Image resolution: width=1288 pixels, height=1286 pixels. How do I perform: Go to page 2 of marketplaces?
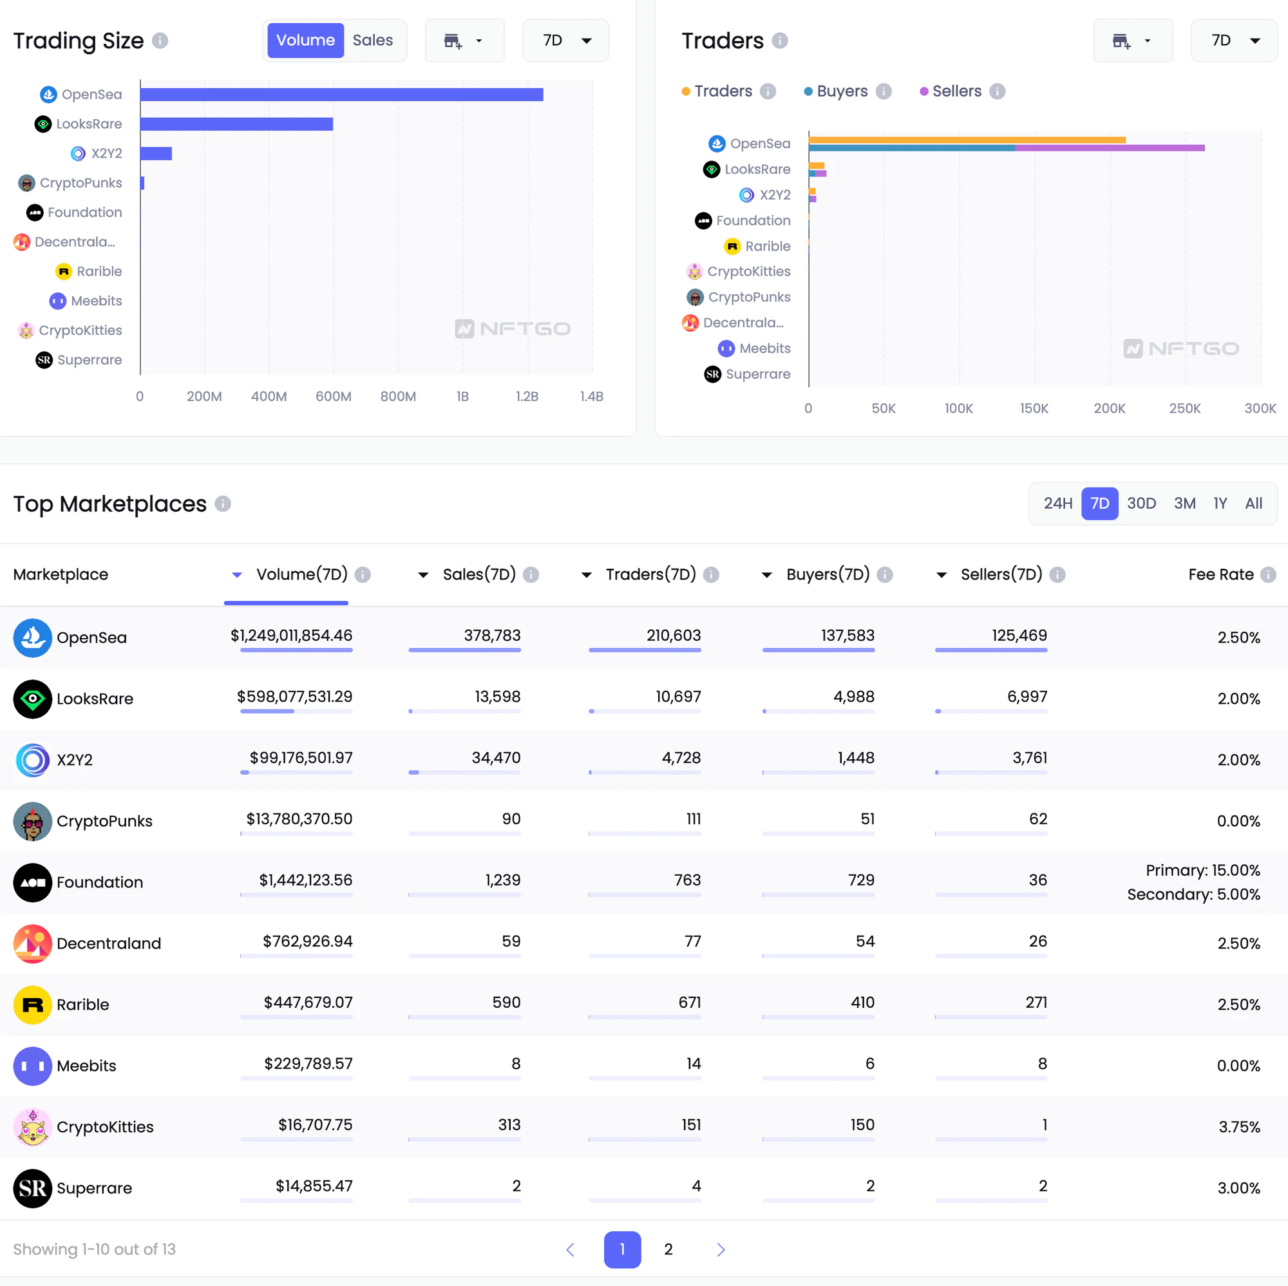tap(668, 1250)
